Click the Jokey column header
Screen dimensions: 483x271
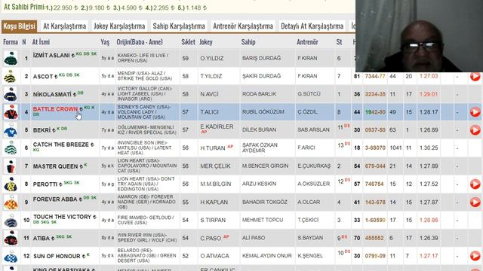coord(206,42)
